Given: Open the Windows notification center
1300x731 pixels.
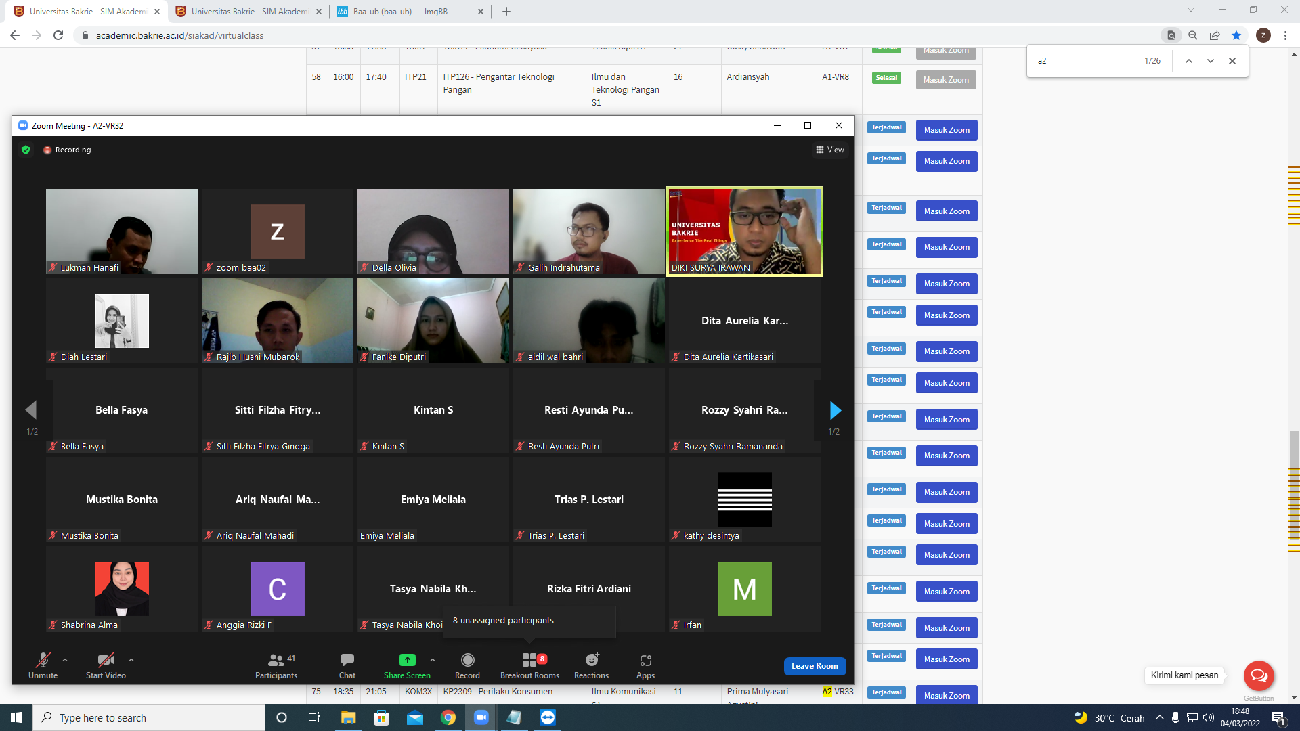Looking at the screenshot, I should click(x=1278, y=717).
